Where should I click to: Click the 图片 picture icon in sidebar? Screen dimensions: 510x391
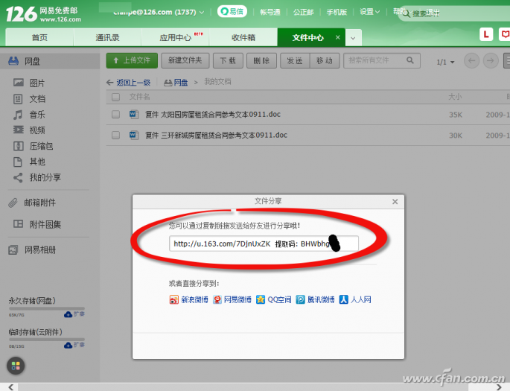tap(18, 83)
